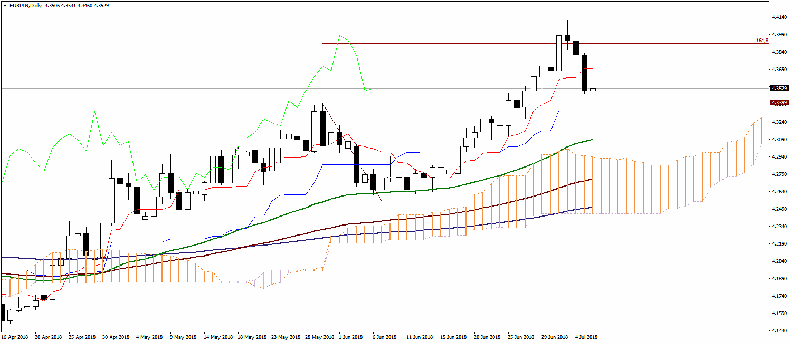
Task: Click the 20 Apr 2018 date label
Action: [49, 337]
